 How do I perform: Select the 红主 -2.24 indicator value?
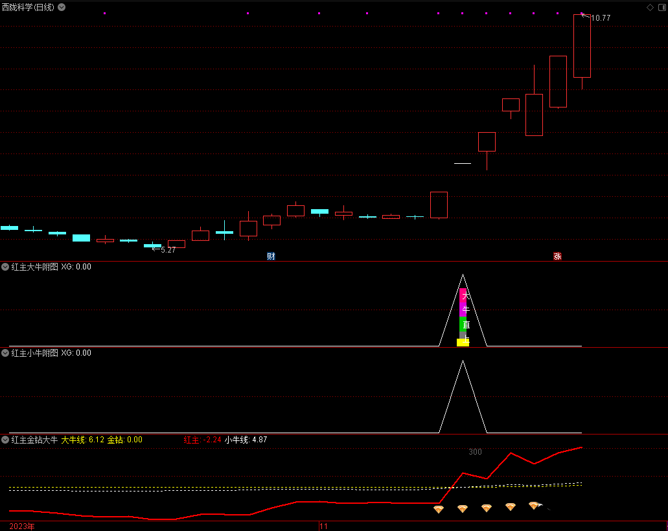pos(202,440)
